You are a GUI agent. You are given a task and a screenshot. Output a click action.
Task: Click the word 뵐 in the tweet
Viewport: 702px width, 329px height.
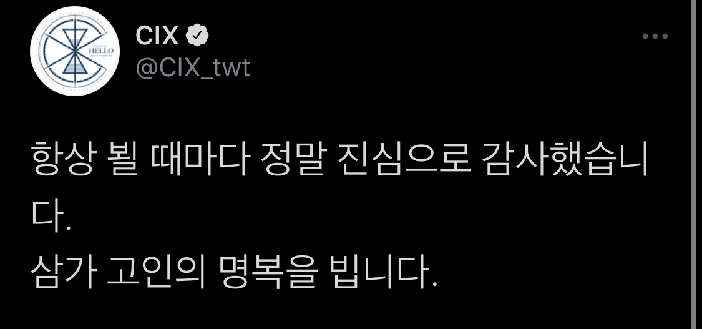click(122, 159)
